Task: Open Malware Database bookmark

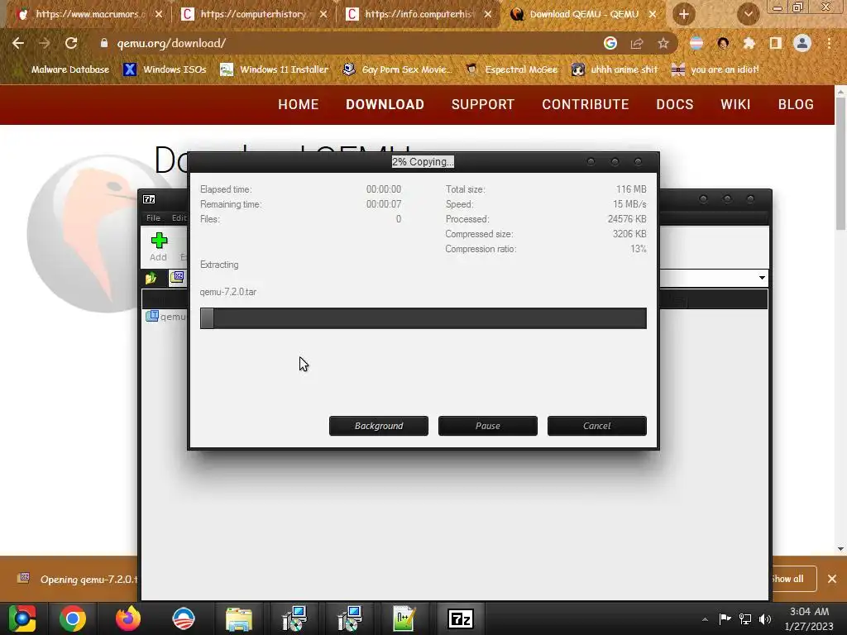Action: [x=62, y=69]
